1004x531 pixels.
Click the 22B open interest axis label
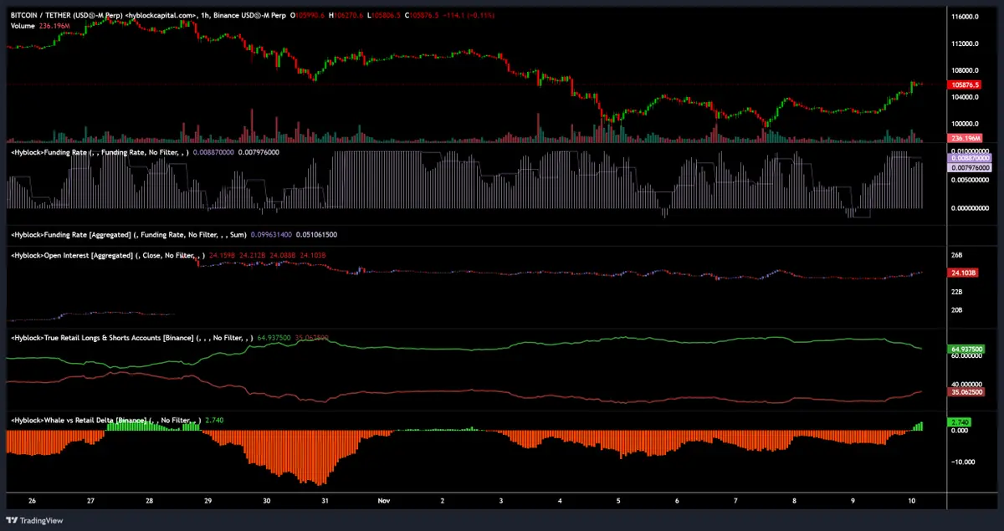957,292
